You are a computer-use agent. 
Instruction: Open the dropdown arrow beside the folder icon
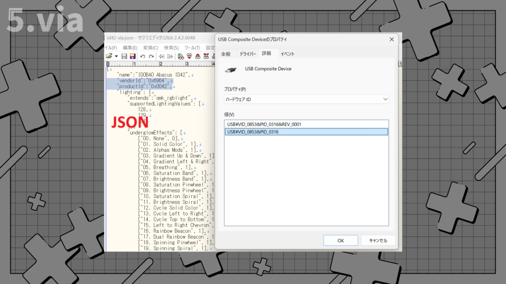click(x=116, y=56)
